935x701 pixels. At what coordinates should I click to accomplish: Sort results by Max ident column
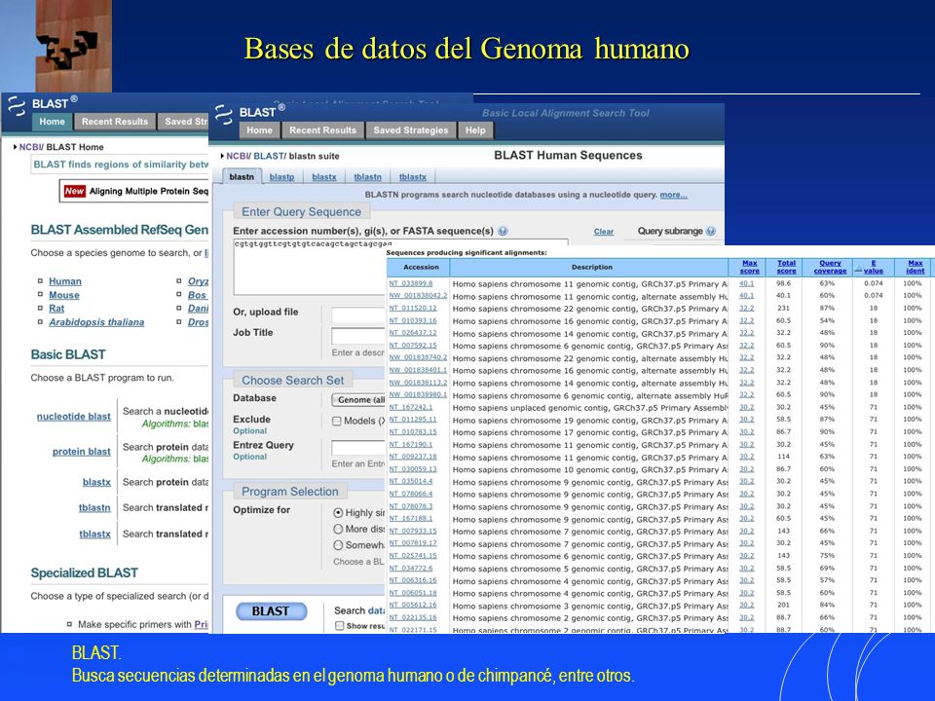(916, 267)
